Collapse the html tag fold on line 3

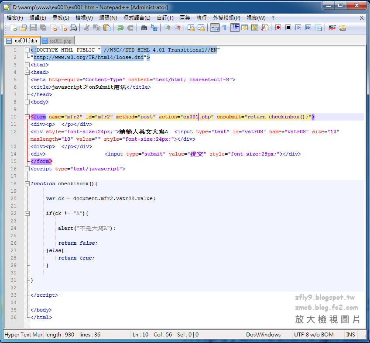[27, 65]
